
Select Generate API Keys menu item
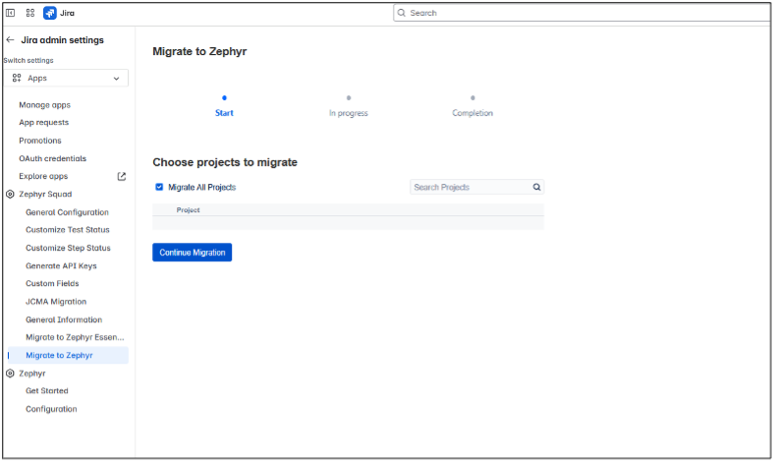(x=61, y=266)
